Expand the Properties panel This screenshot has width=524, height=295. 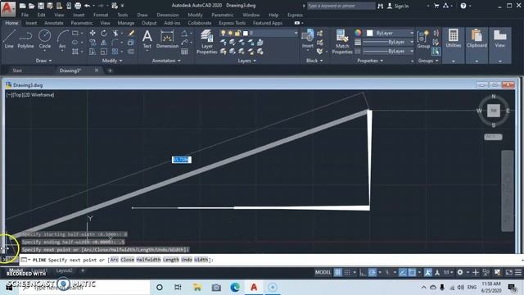pyautogui.click(x=370, y=61)
